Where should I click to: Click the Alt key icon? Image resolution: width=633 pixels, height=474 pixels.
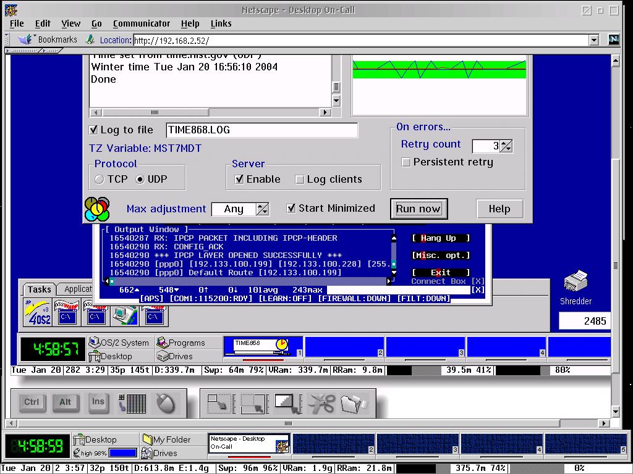point(65,402)
